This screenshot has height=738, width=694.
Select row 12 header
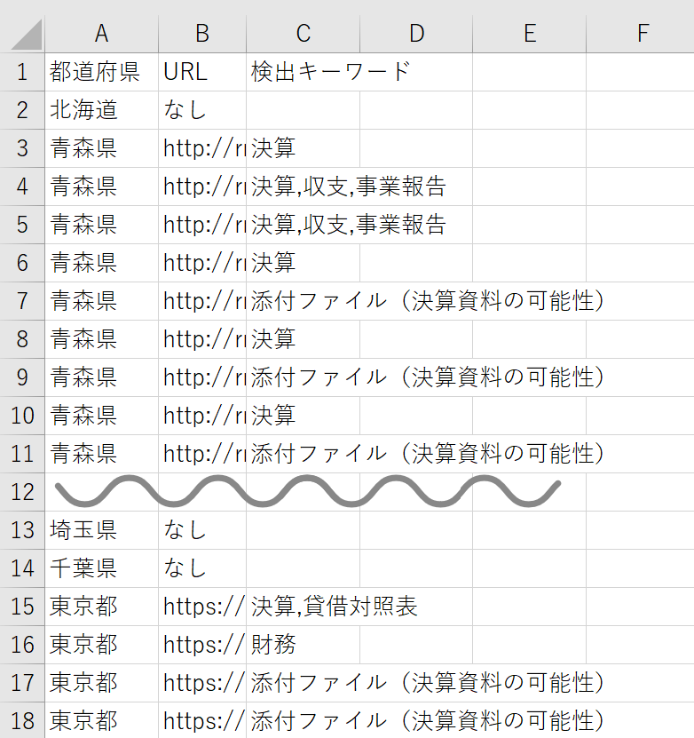(x=22, y=492)
